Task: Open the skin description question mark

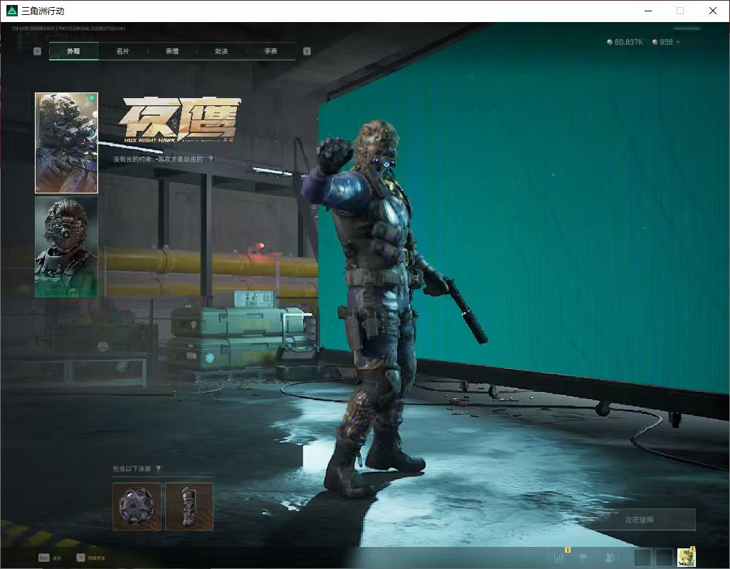Action: coord(211,159)
